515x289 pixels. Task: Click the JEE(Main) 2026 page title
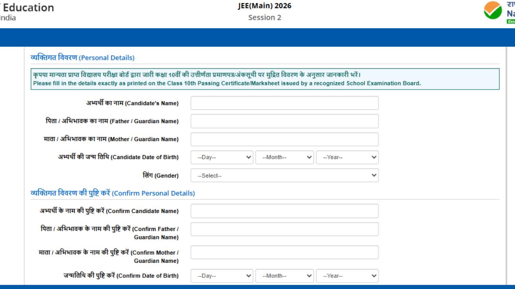(265, 6)
